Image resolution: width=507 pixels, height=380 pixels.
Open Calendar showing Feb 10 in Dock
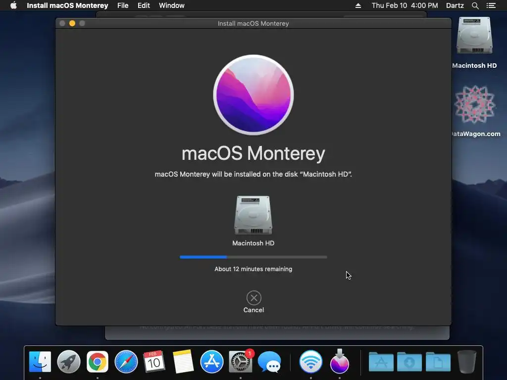tap(154, 361)
